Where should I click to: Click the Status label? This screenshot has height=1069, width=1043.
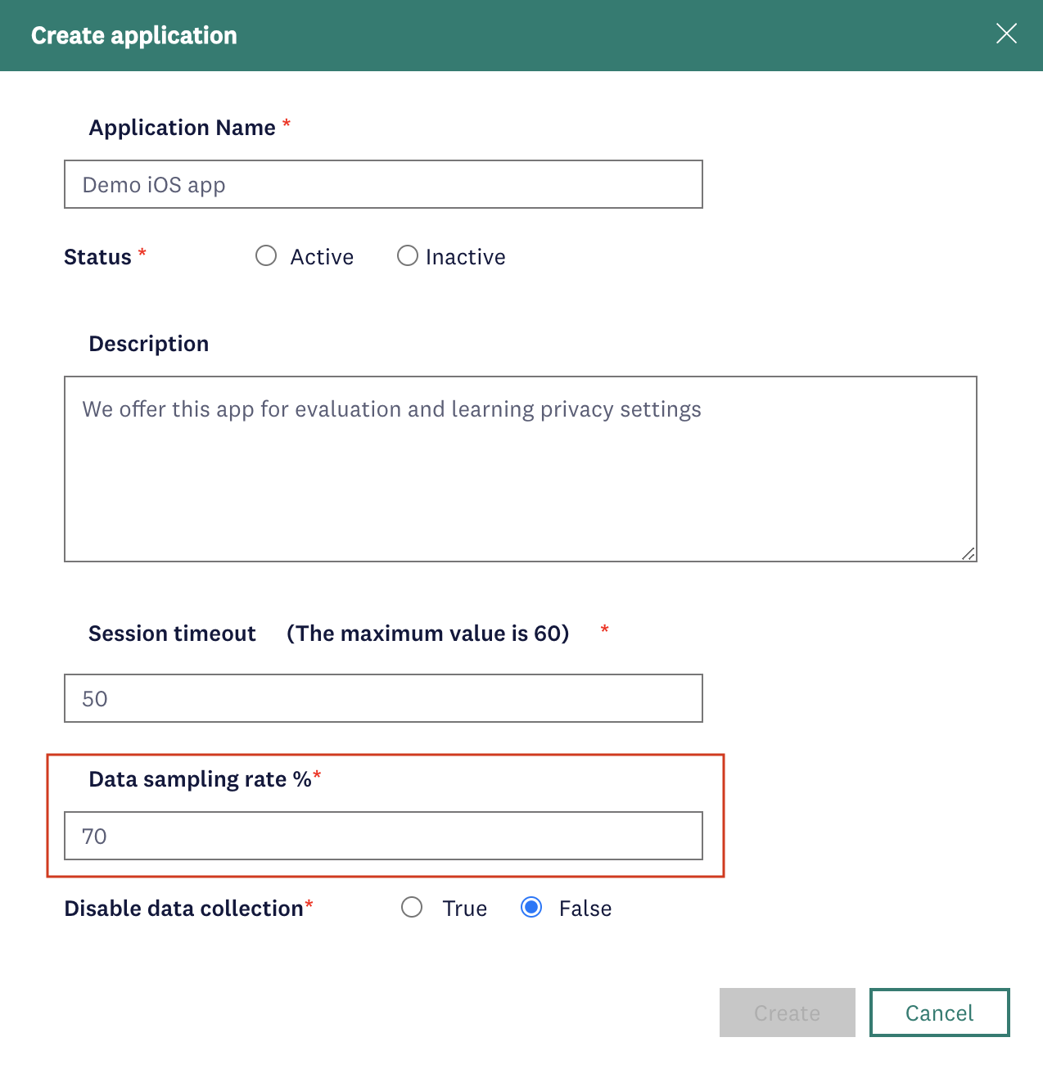click(97, 257)
